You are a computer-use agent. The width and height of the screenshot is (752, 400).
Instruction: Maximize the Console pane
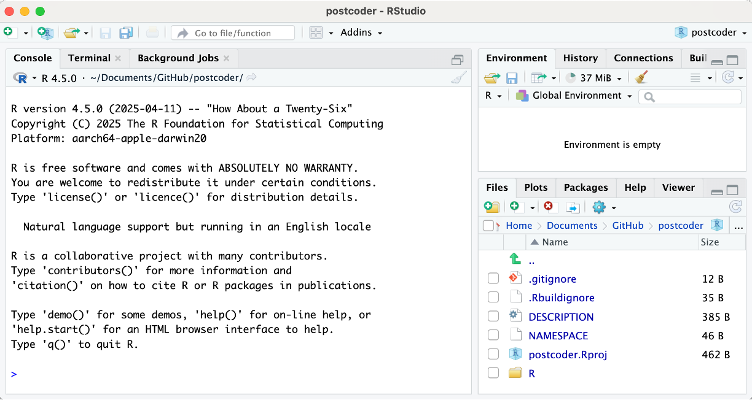[458, 60]
